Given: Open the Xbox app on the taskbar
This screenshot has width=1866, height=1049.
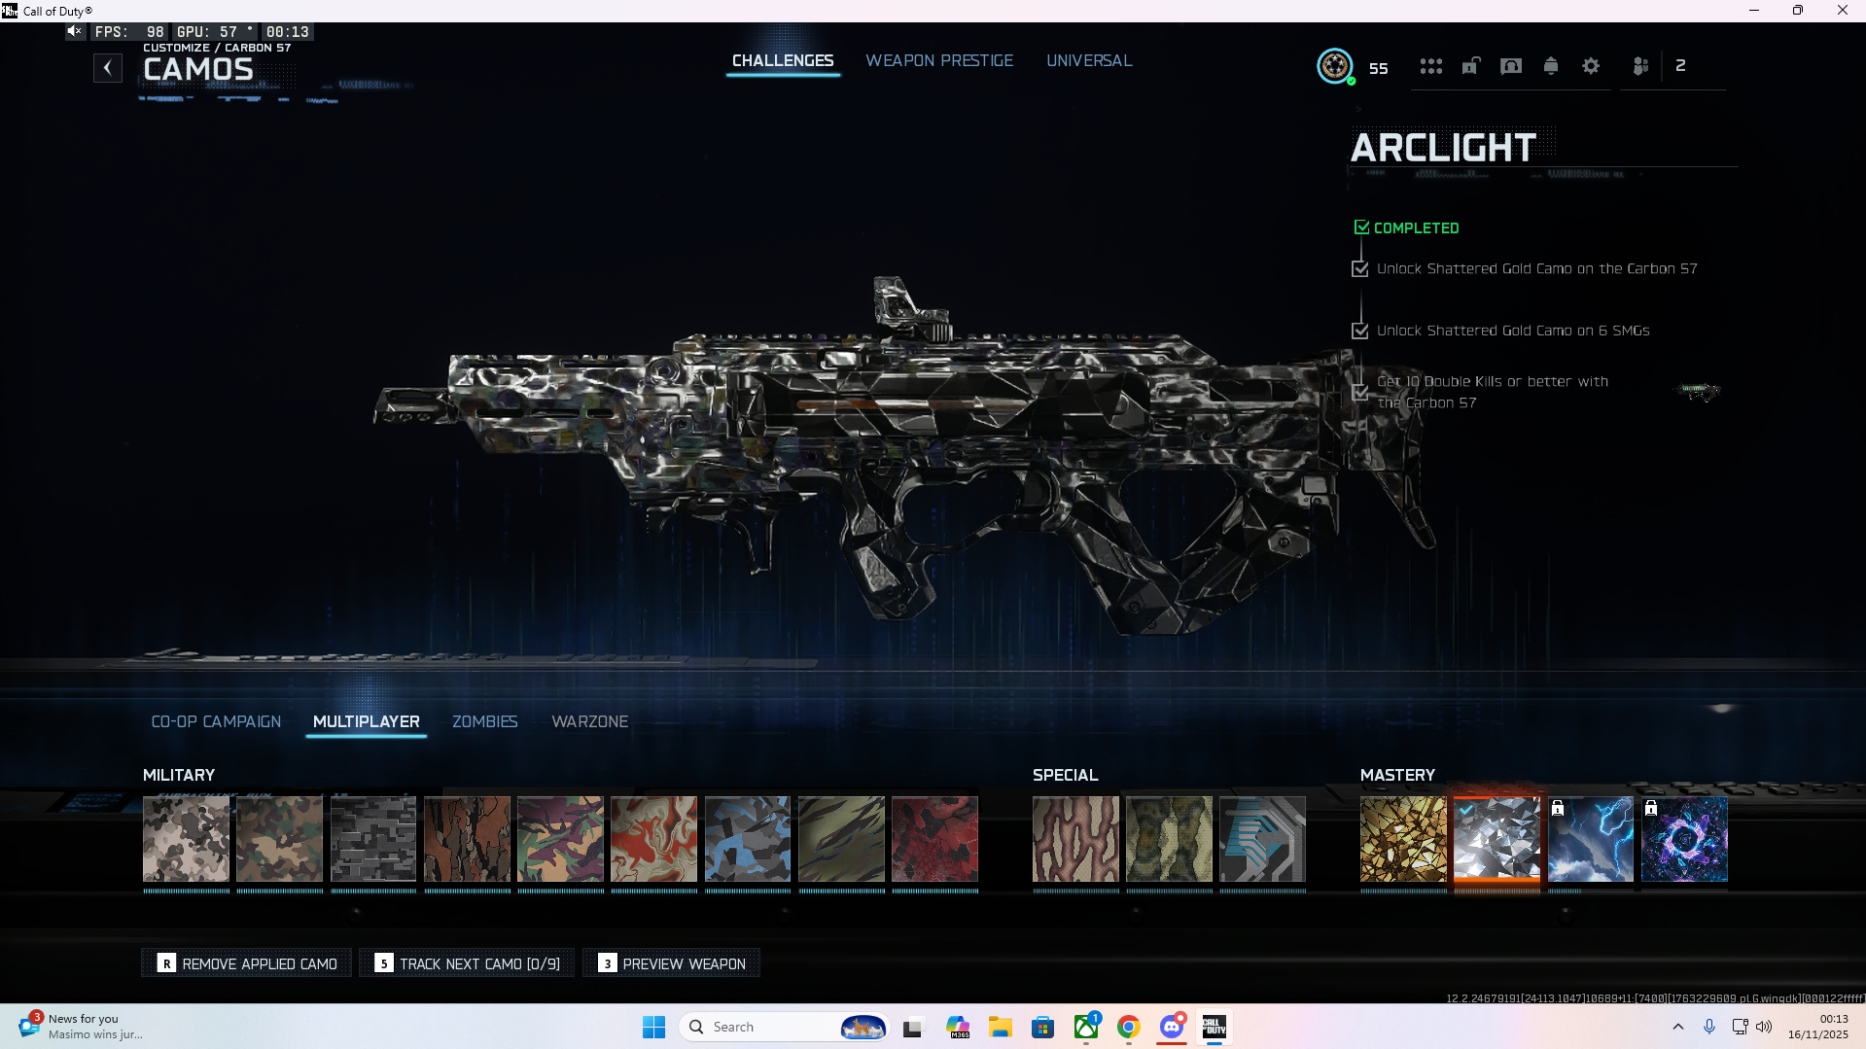Looking at the screenshot, I should pyautogui.click(x=1086, y=1027).
